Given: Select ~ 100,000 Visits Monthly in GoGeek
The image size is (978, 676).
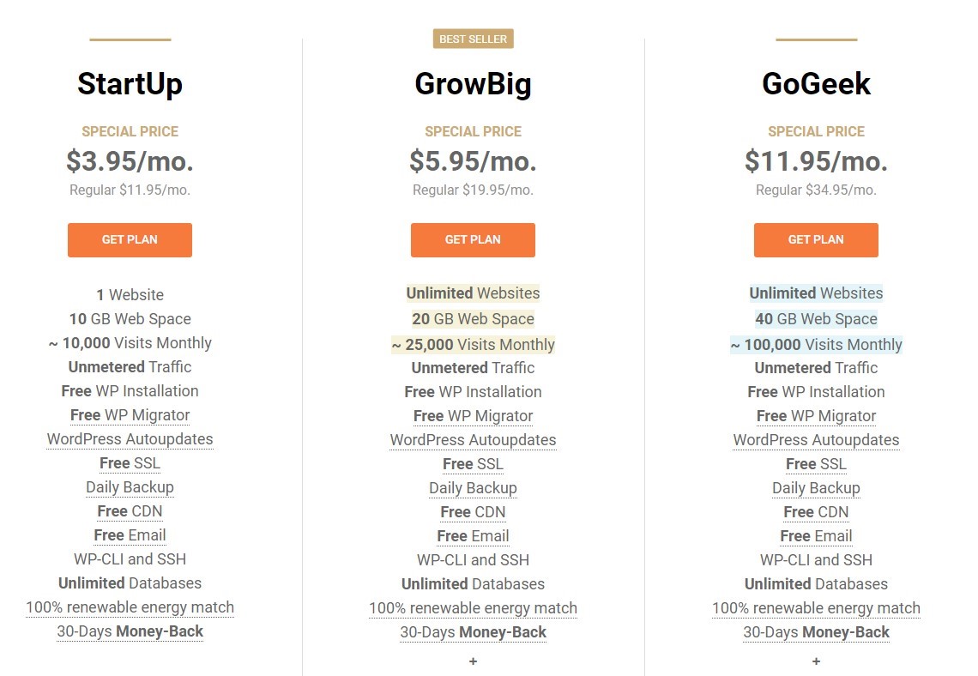Looking at the screenshot, I should coord(816,345).
